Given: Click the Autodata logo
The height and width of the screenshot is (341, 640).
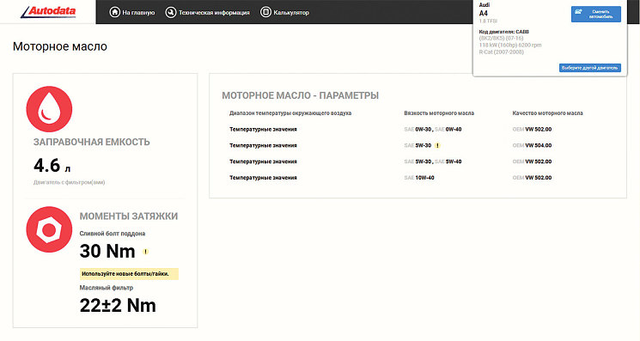Looking at the screenshot, I should click(48, 12).
